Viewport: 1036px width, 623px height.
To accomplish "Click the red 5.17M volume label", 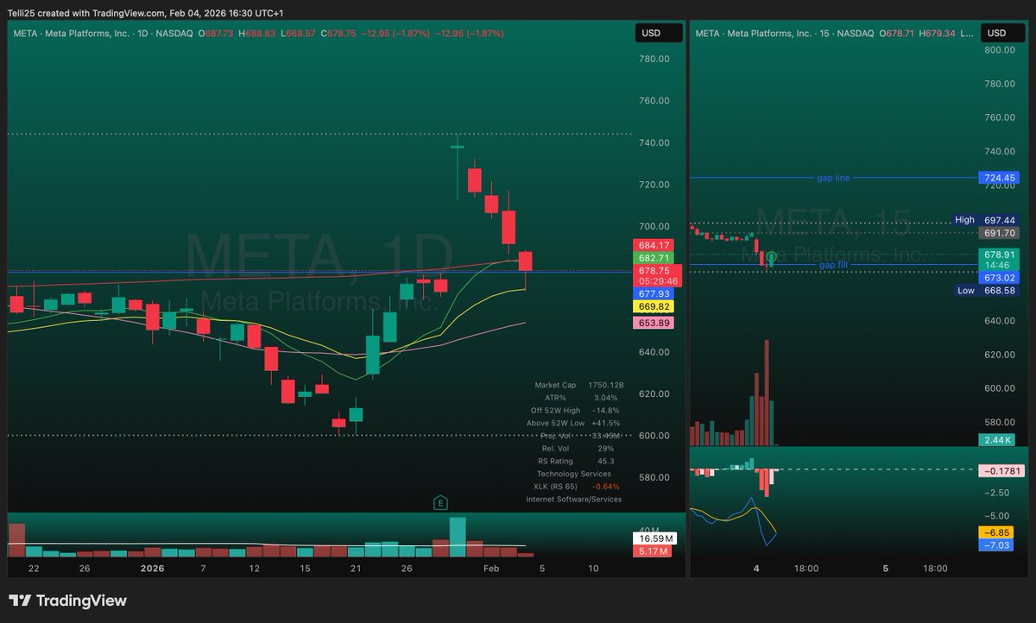I will 654,551.
